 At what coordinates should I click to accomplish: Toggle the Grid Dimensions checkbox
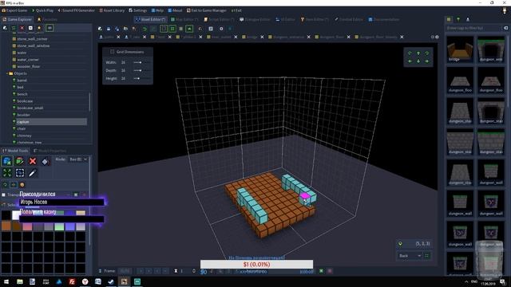point(112,52)
